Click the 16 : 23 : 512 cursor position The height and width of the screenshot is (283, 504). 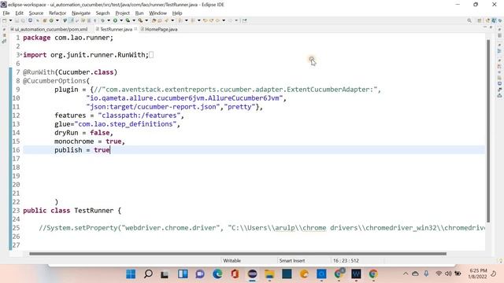coord(346,260)
